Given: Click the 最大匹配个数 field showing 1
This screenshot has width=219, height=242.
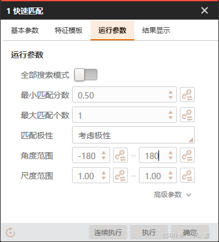Looking at the screenshot, I should pyautogui.click(x=124, y=115).
